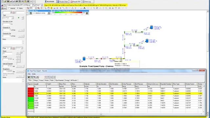Click print icon in Results window toolbar
This screenshot has width=210, height=118.
pos(37,77)
